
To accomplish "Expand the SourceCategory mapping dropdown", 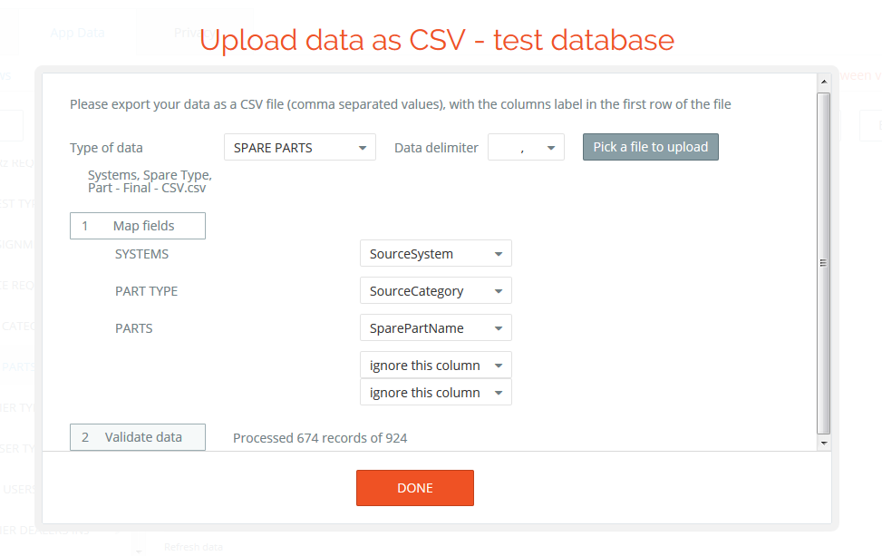I will point(435,291).
